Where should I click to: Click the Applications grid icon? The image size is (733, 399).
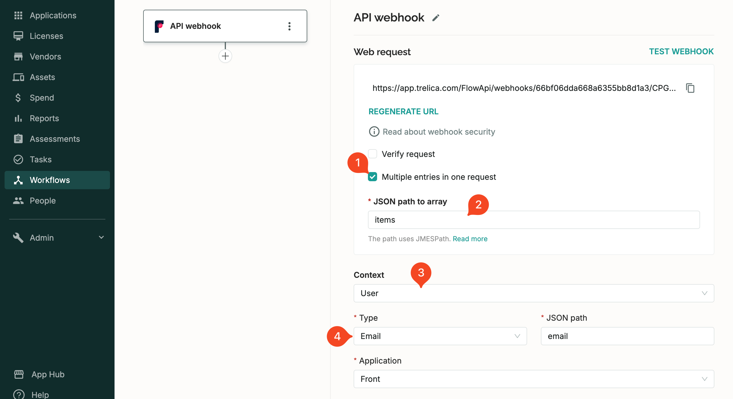18,15
